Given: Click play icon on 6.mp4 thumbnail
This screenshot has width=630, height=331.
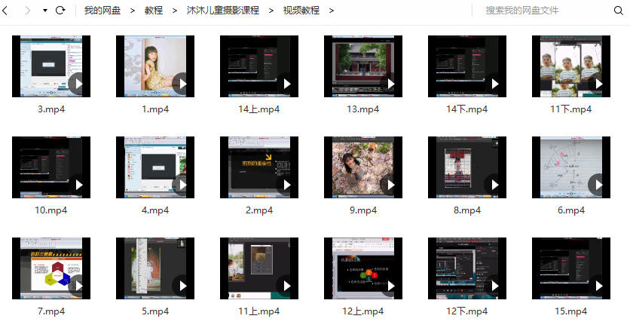Looking at the screenshot, I should (598, 185).
